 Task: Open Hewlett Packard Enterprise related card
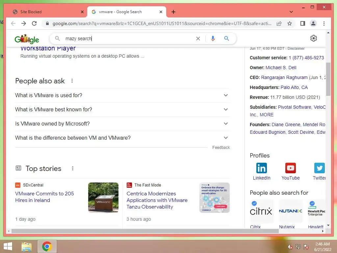point(316,214)
